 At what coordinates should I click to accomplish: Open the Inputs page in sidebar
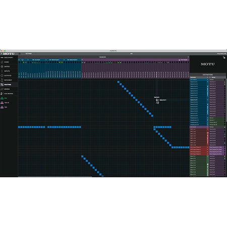pyautogui.click(x=7, y=71)
